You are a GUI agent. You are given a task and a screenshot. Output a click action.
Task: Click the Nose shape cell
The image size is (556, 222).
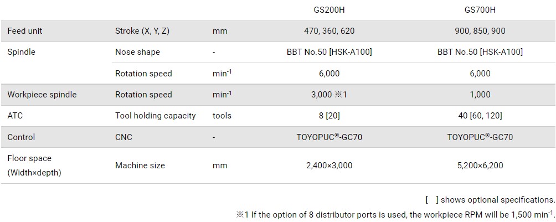tap(137, 52)
